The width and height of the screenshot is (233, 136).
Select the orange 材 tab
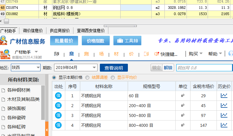tap(116, 54)
